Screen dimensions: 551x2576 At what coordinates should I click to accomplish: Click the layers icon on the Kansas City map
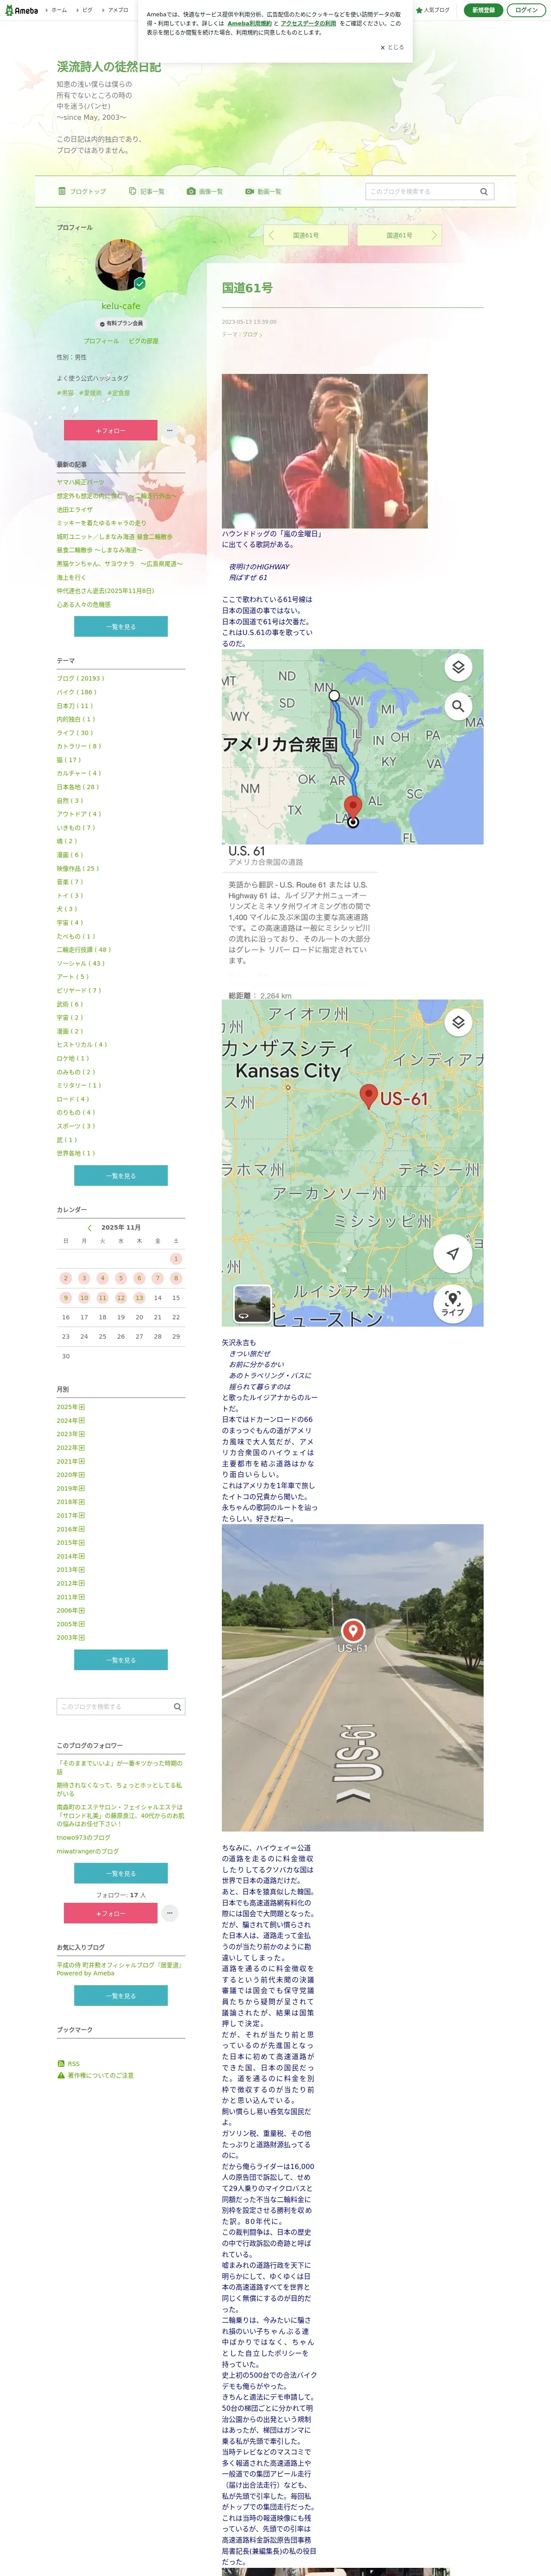457,1022
